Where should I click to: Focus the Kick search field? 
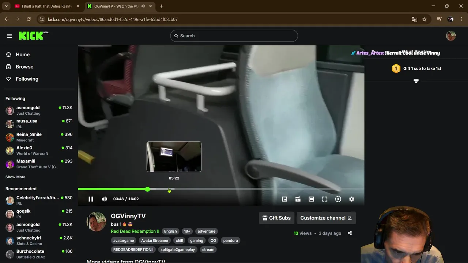(234, 36)
